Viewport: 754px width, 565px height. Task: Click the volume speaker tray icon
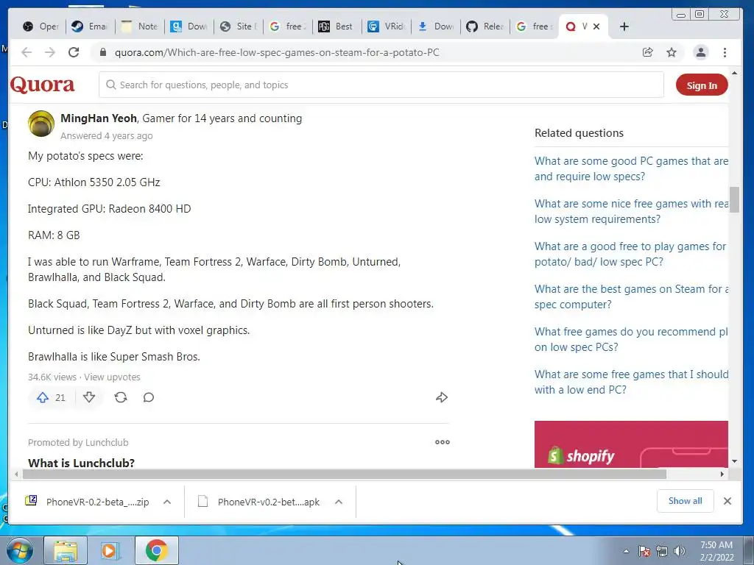click(x=679, y=551)
